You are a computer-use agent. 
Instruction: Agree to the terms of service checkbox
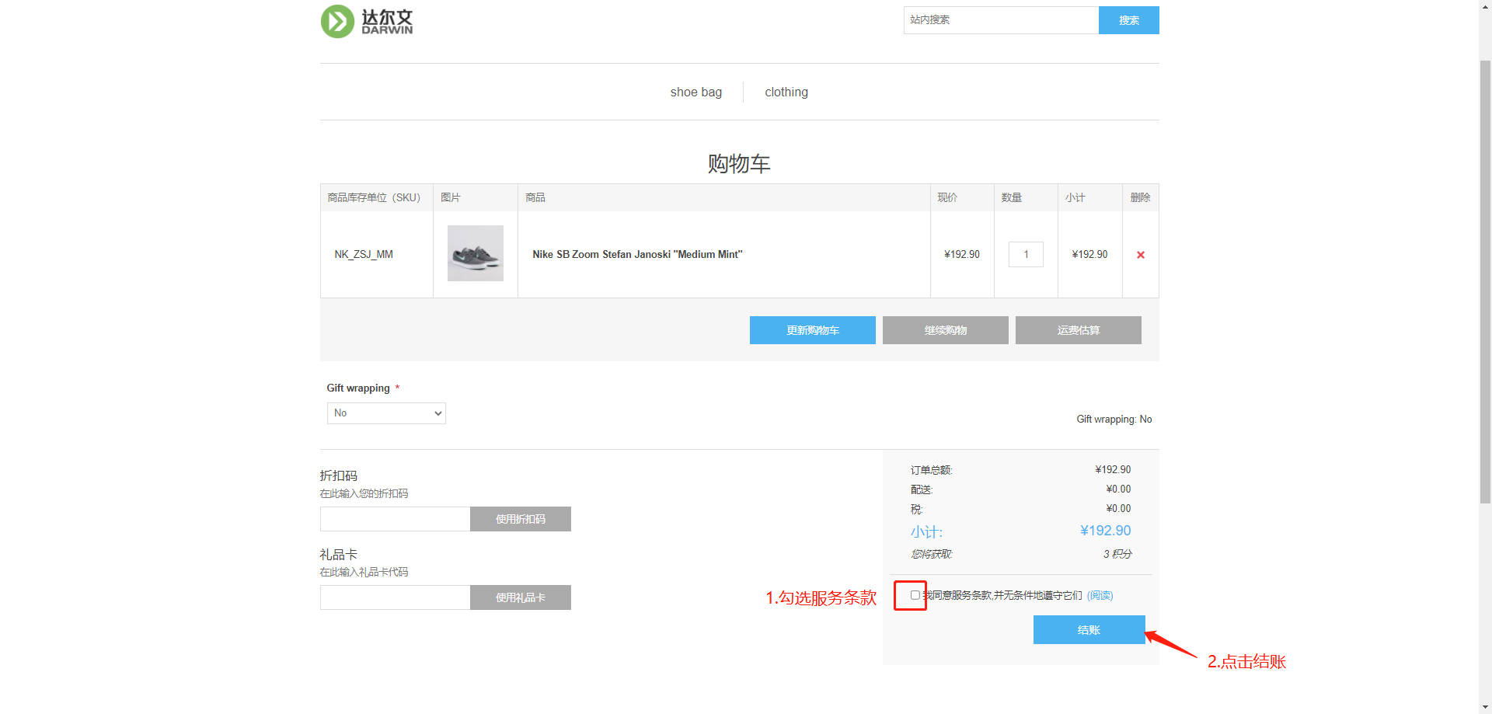pyautogui.click(x=915, y=595)
